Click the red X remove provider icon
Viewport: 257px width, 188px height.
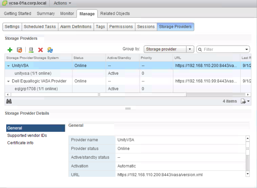(40, 50)
